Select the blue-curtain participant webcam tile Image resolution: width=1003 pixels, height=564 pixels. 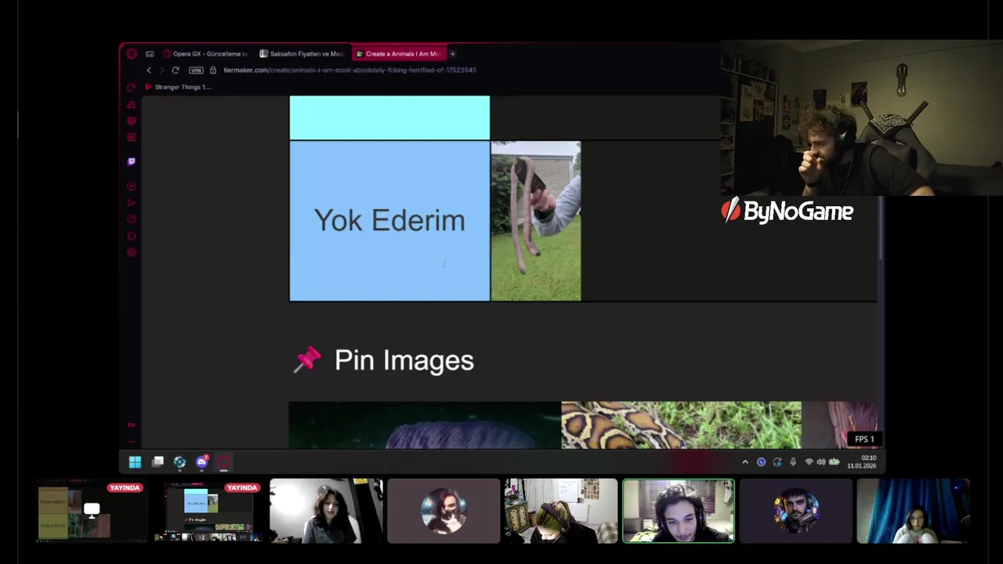tap(914, 512)
